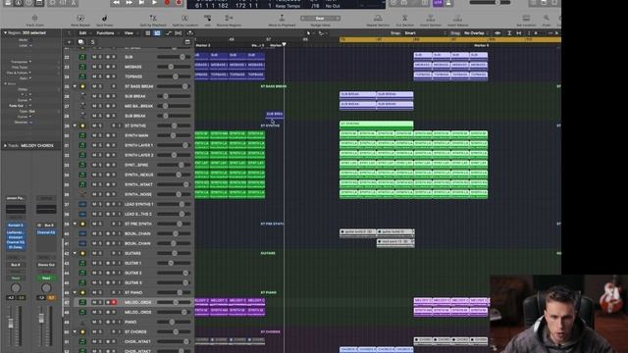Mute the SUB track
The height and width of the screenshot is (353, 628).
tap(94, 57)
